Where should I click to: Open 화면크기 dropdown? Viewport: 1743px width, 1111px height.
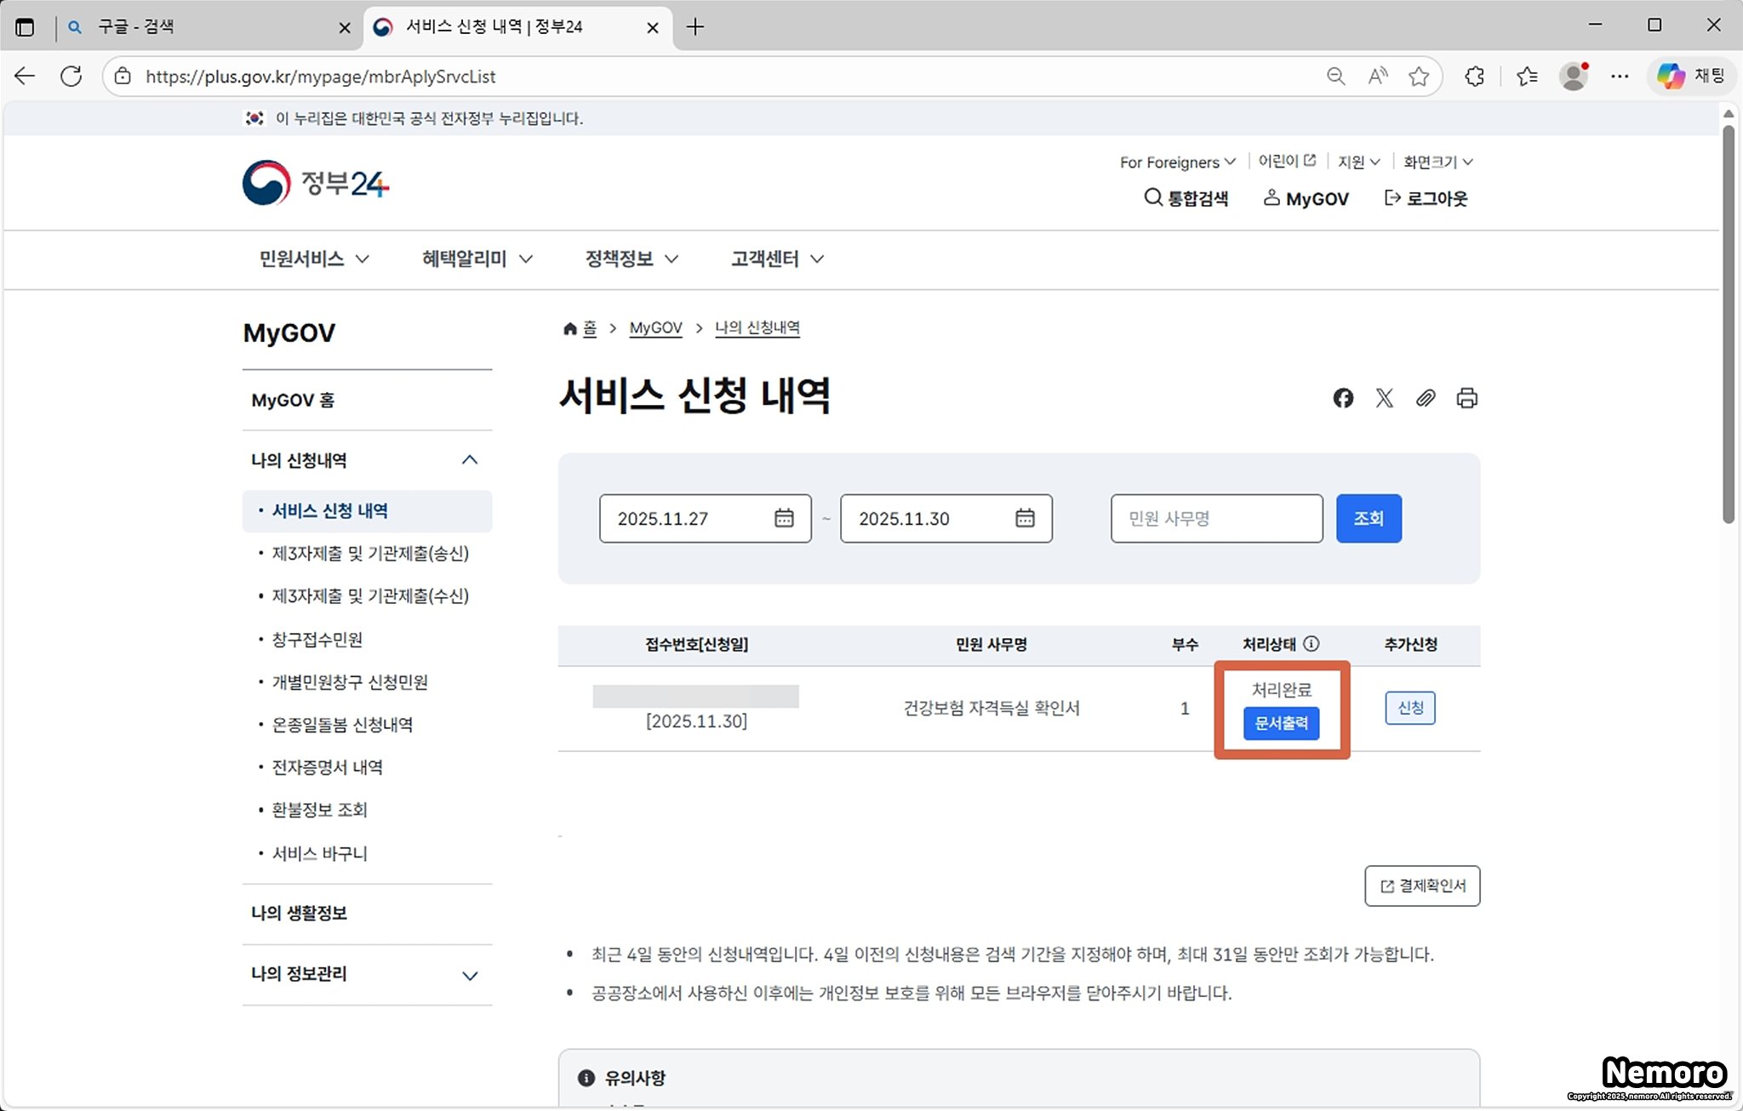coord(1437,162)
